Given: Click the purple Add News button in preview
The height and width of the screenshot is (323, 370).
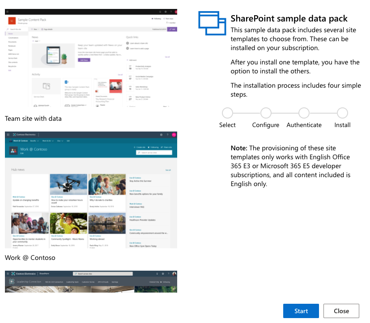Looking at the screenshot, I should (x=83, y=59).
